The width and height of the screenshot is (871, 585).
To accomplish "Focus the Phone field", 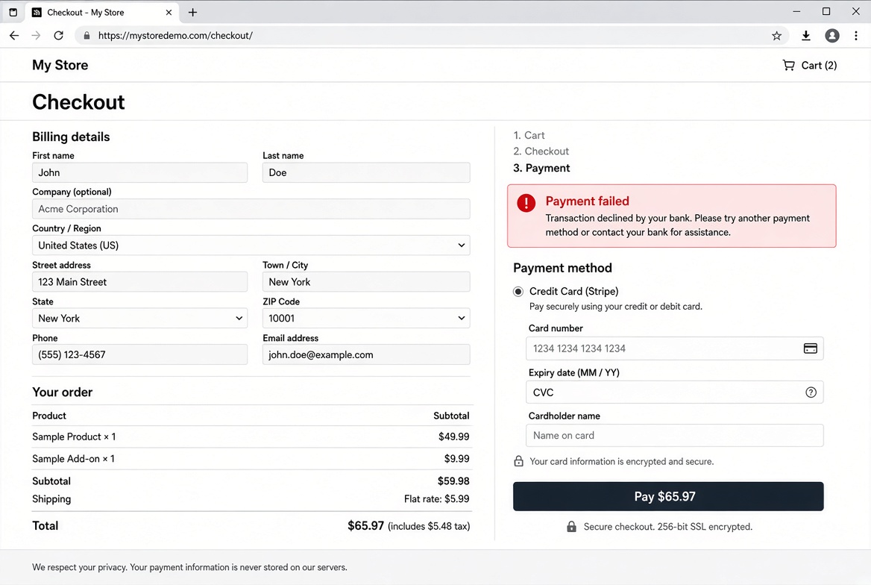I will click(140, 354).
